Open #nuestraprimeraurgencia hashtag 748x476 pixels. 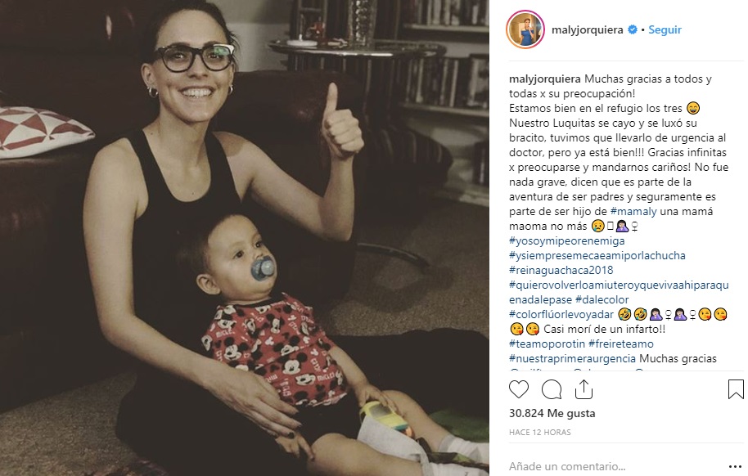click(572, 359)
